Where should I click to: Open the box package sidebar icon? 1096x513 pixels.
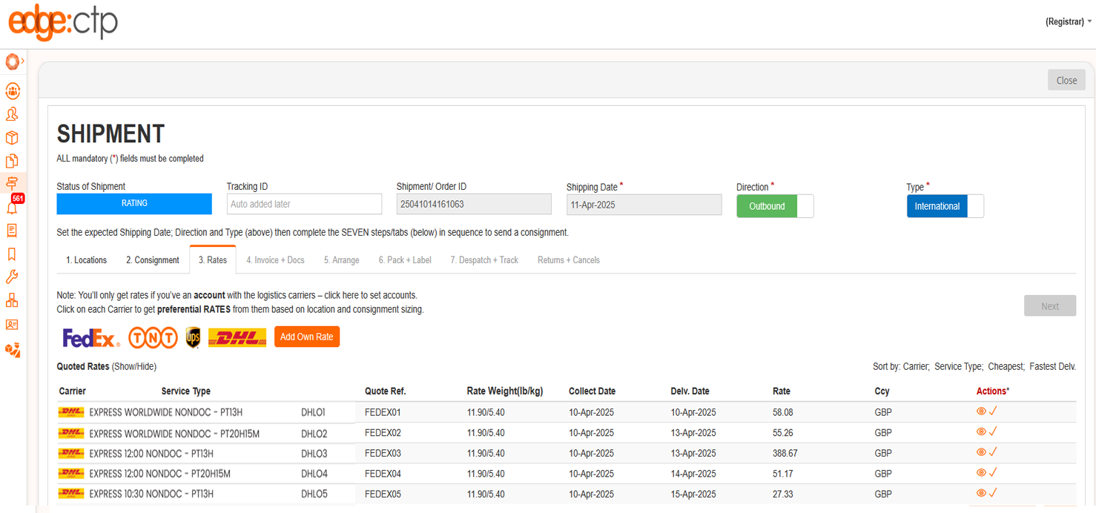(x=12, y=138)
